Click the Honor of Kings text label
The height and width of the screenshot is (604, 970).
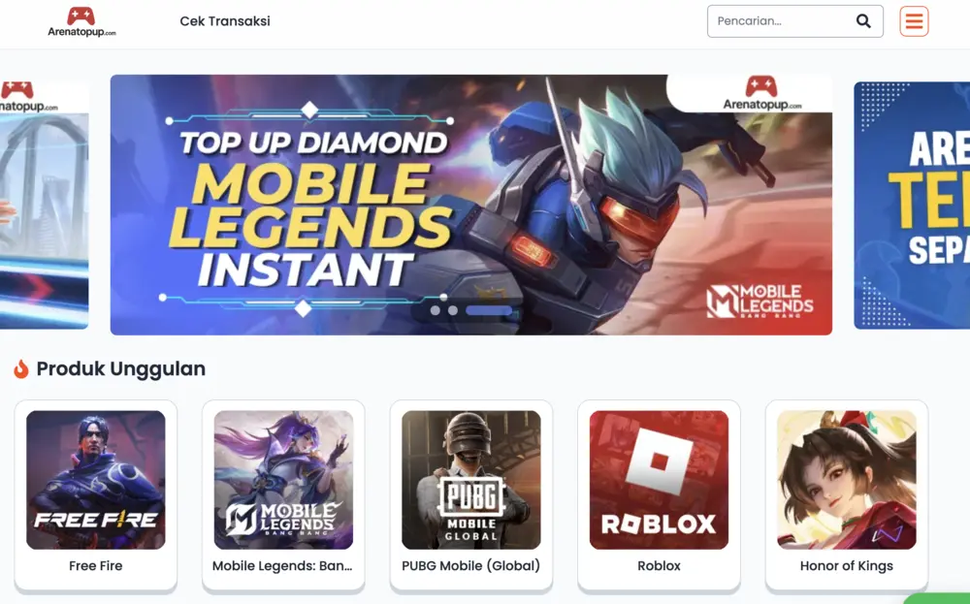pyautogui.click(x=847, y=565)
